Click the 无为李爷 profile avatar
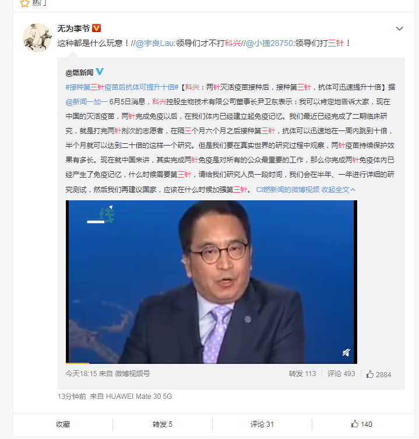Screen dimensions: 419x439 pyautogui.click(x=37, y=38)
